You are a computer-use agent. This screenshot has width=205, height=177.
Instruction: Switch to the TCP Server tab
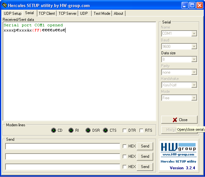(x=68, y=13)
